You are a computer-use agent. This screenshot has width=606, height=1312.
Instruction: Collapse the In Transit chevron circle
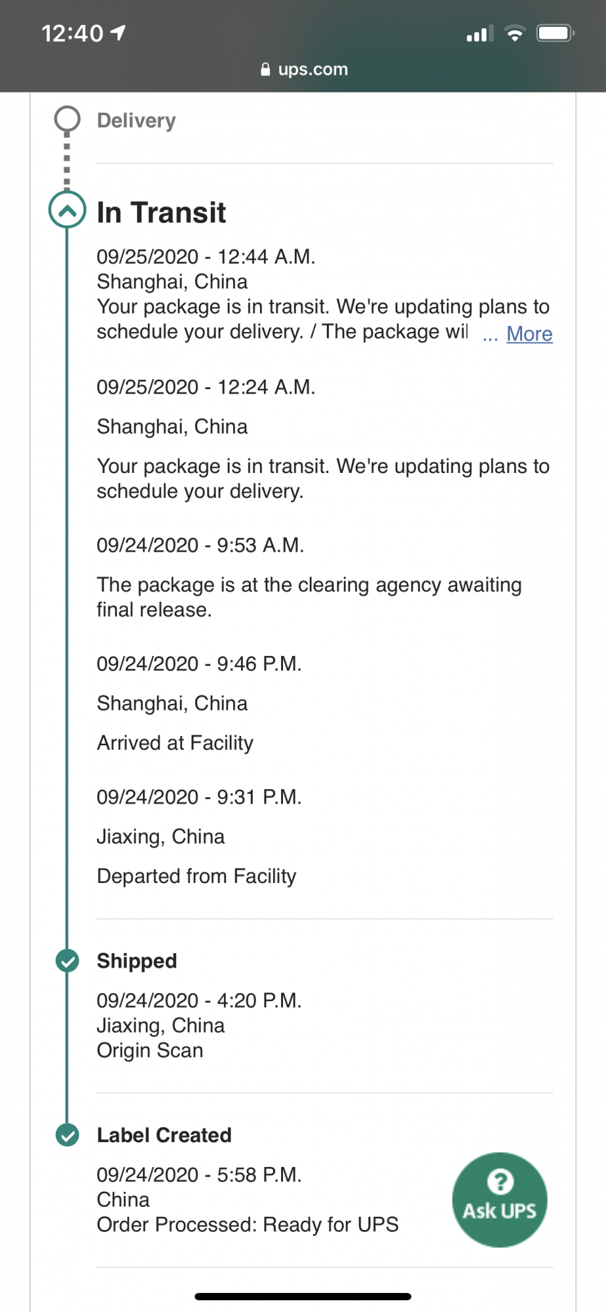click(x=67, y=210)
